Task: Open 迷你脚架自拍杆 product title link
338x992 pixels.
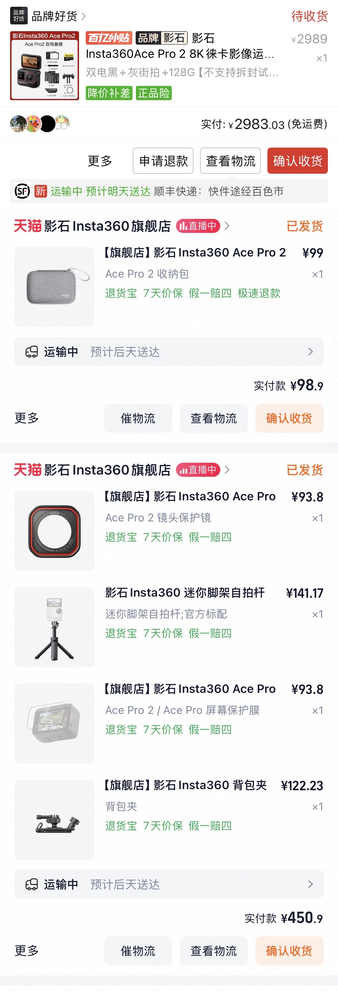Action: point(185,592)
